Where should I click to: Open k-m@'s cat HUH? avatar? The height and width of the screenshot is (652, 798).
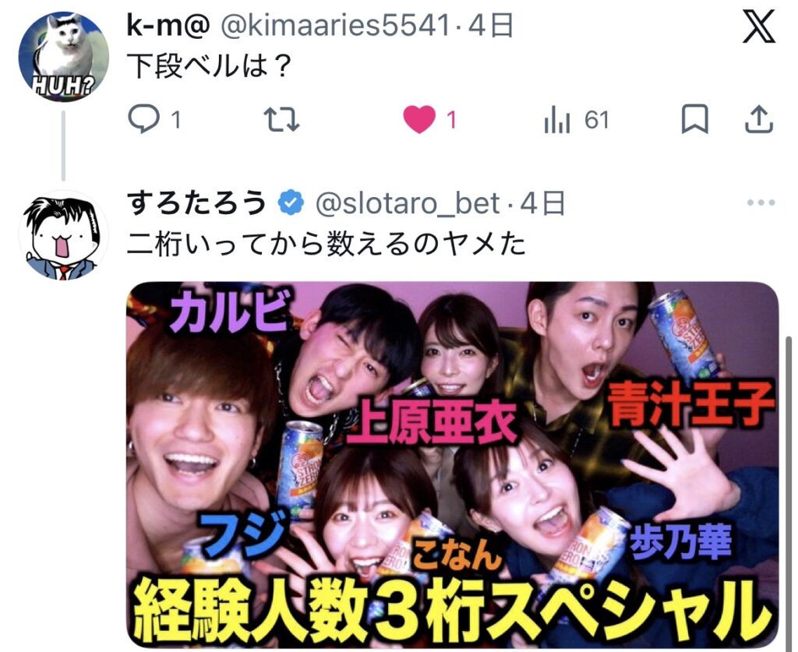click(64, 56)
